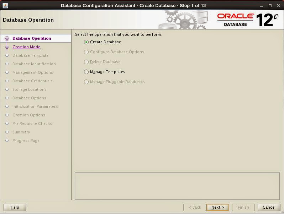Click Database Options step in sidebar
Viewport: 284px width, 214px height.
click(x=29, y=98)
